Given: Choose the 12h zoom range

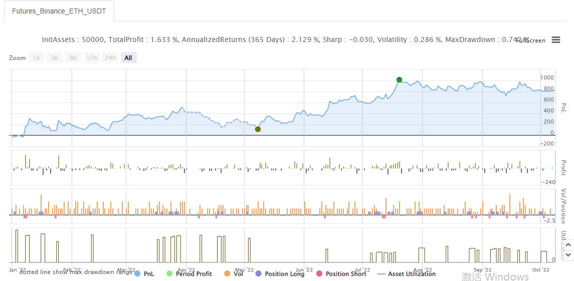Looking at the screenshot, I should tap(92, 58).
